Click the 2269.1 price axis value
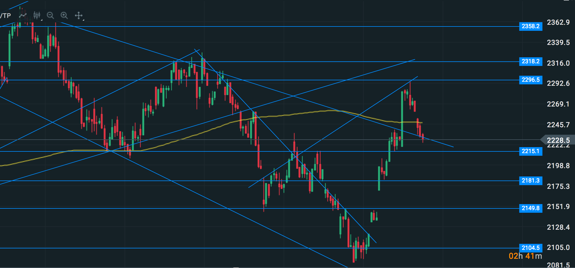The height and width of the screenshot is (268, 575). (x=558, y=104)
